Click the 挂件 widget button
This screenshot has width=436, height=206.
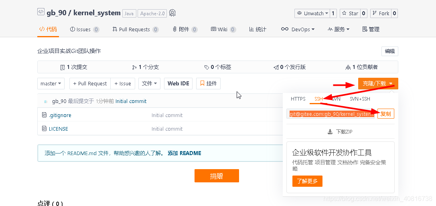[x=208, y=84]
